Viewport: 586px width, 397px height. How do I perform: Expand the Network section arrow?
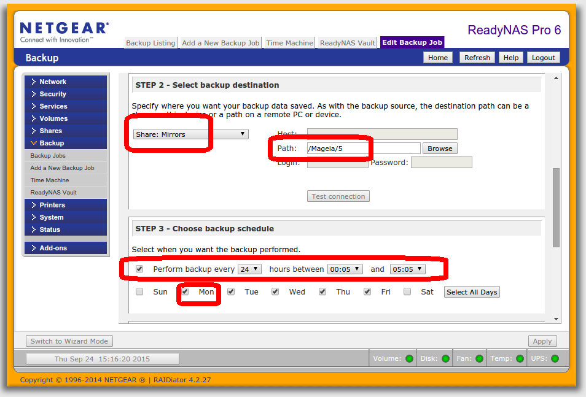(x=34, y=82)
